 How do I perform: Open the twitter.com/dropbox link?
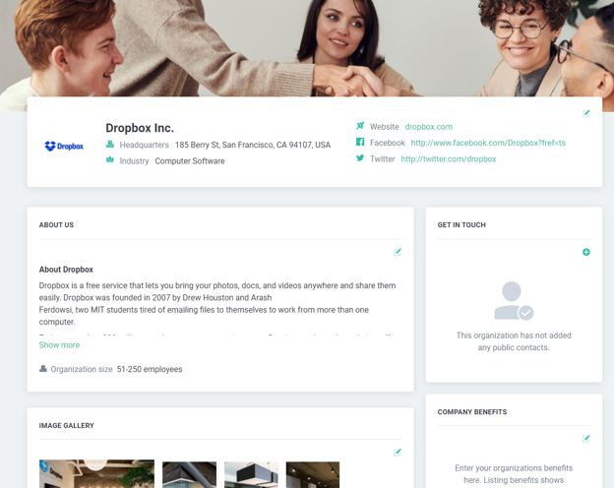[x=449, y=159]
